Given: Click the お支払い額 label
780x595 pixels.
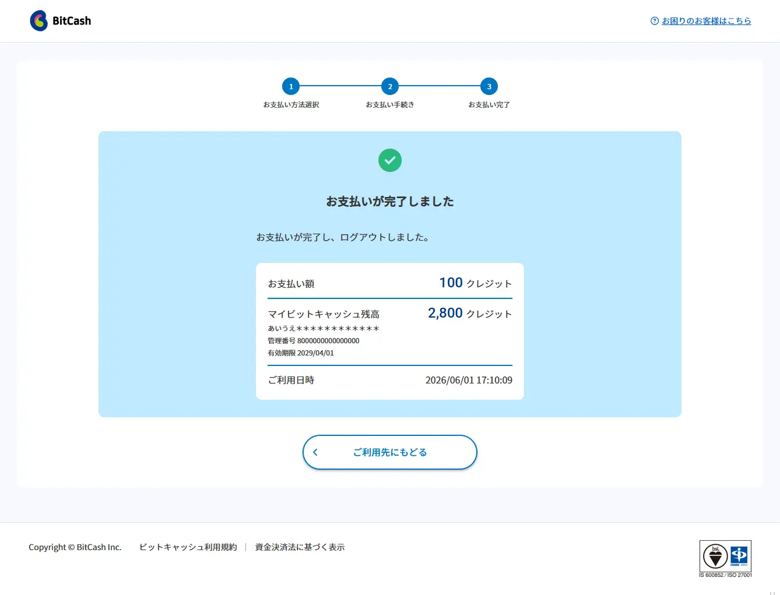Looking at the screenshot, I should tap(291, 284).
